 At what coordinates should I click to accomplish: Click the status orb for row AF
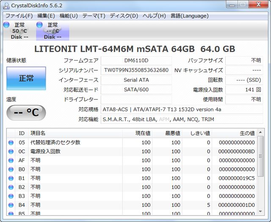point(11,161)
